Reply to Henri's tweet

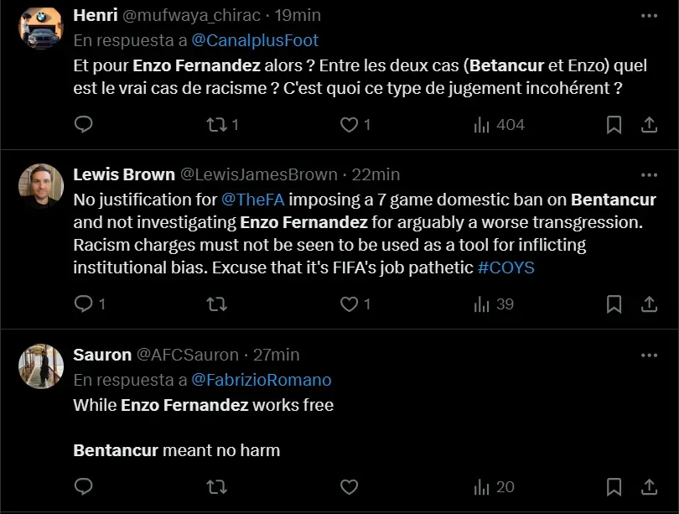[x=83, y=125]
